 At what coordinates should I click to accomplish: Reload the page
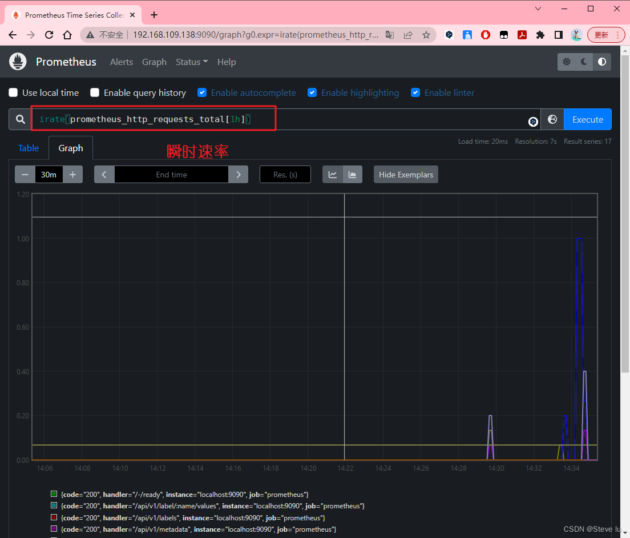(49, 35)
